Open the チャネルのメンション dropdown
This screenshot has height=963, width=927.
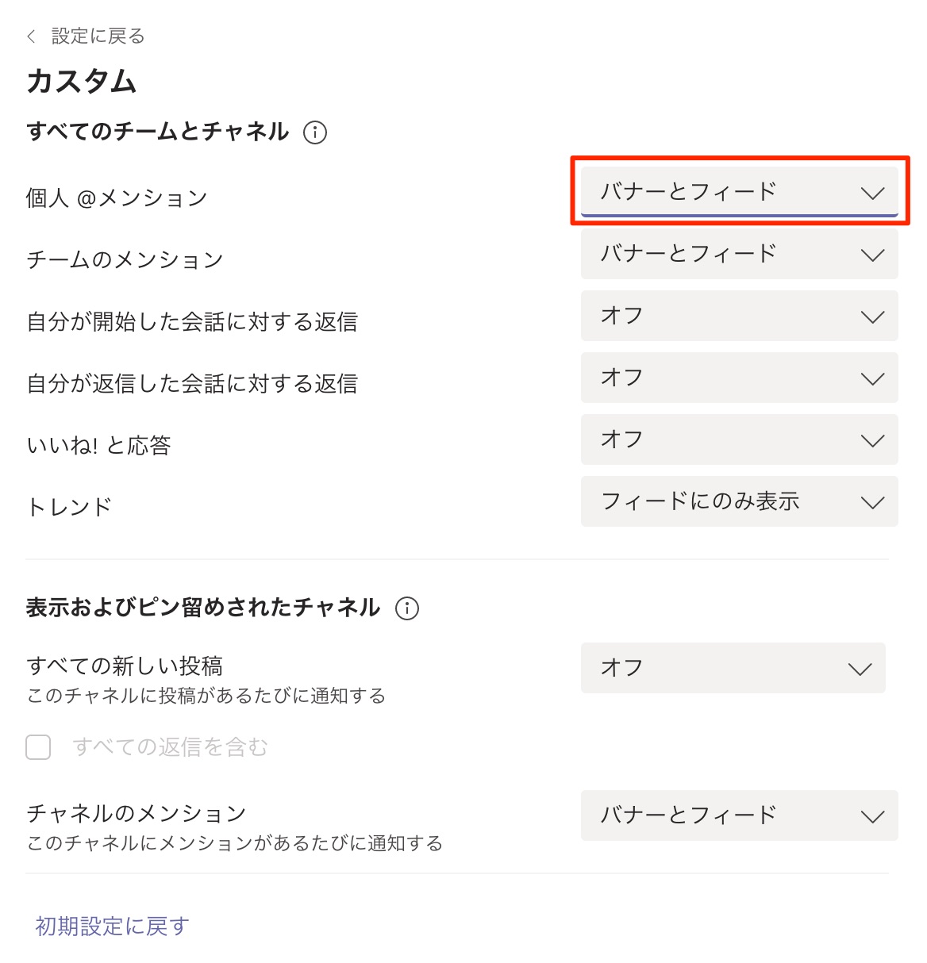click(739, 815)
